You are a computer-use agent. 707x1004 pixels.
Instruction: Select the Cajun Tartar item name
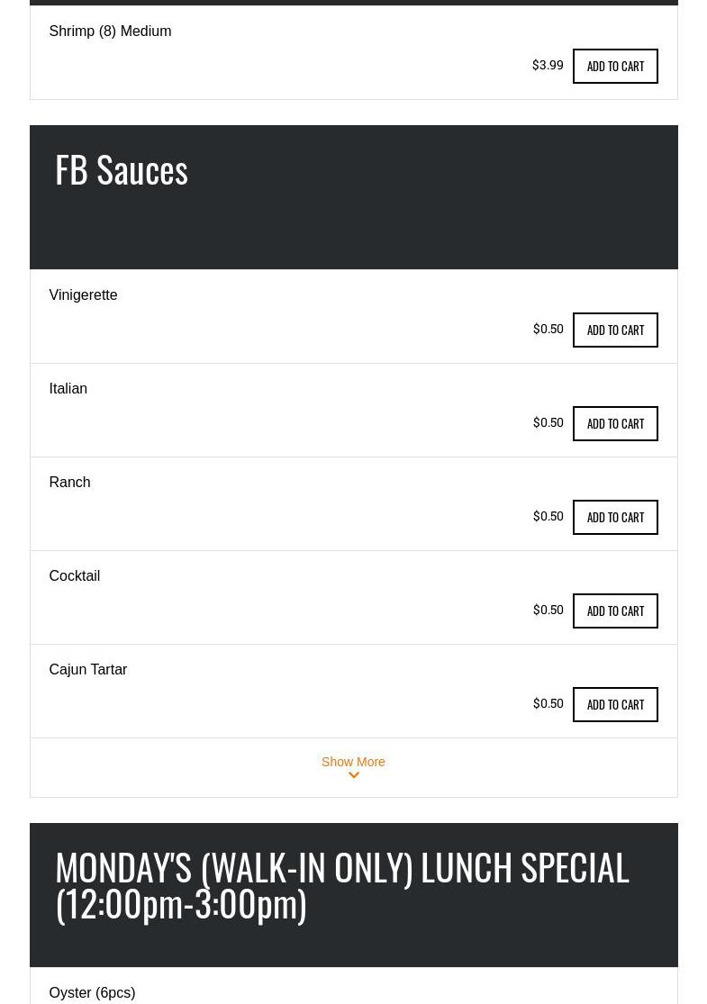(87, 669)
